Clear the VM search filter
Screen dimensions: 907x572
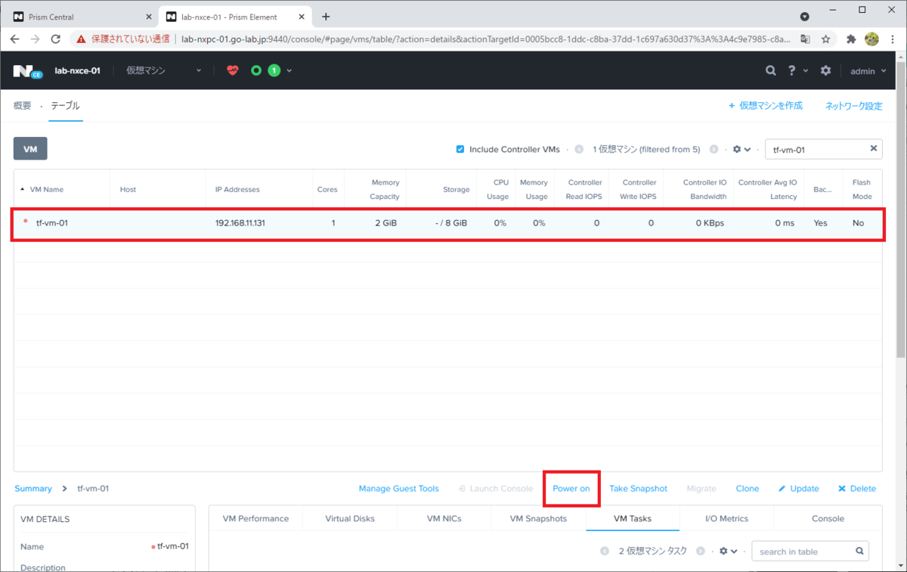point(874,148)
